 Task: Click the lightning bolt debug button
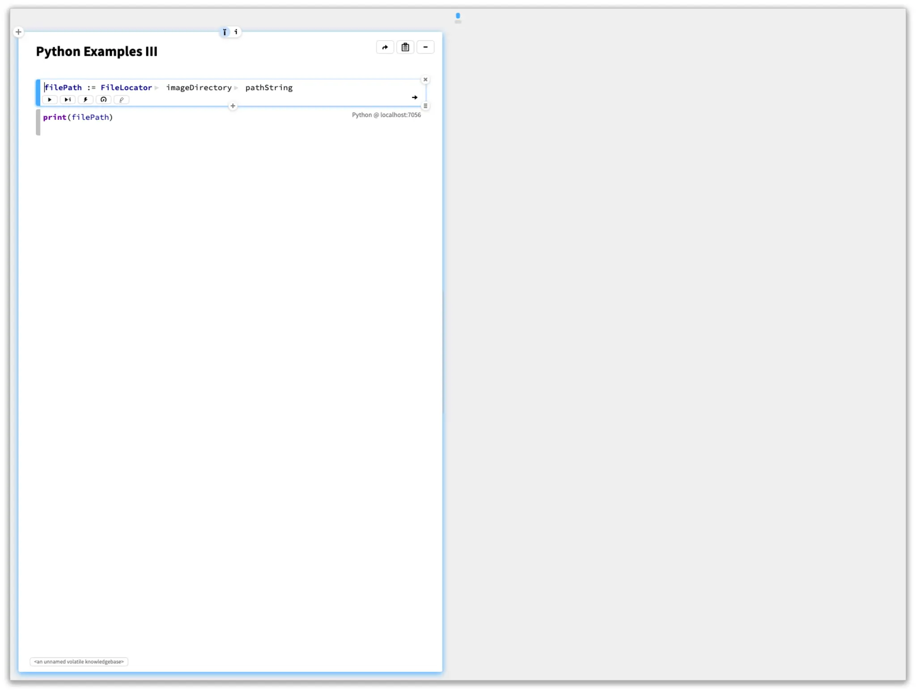[x=85, y=100]
